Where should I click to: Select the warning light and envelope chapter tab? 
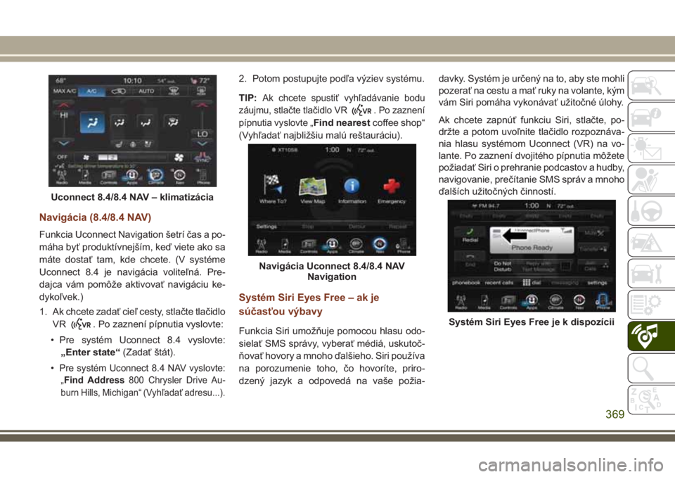651,148
